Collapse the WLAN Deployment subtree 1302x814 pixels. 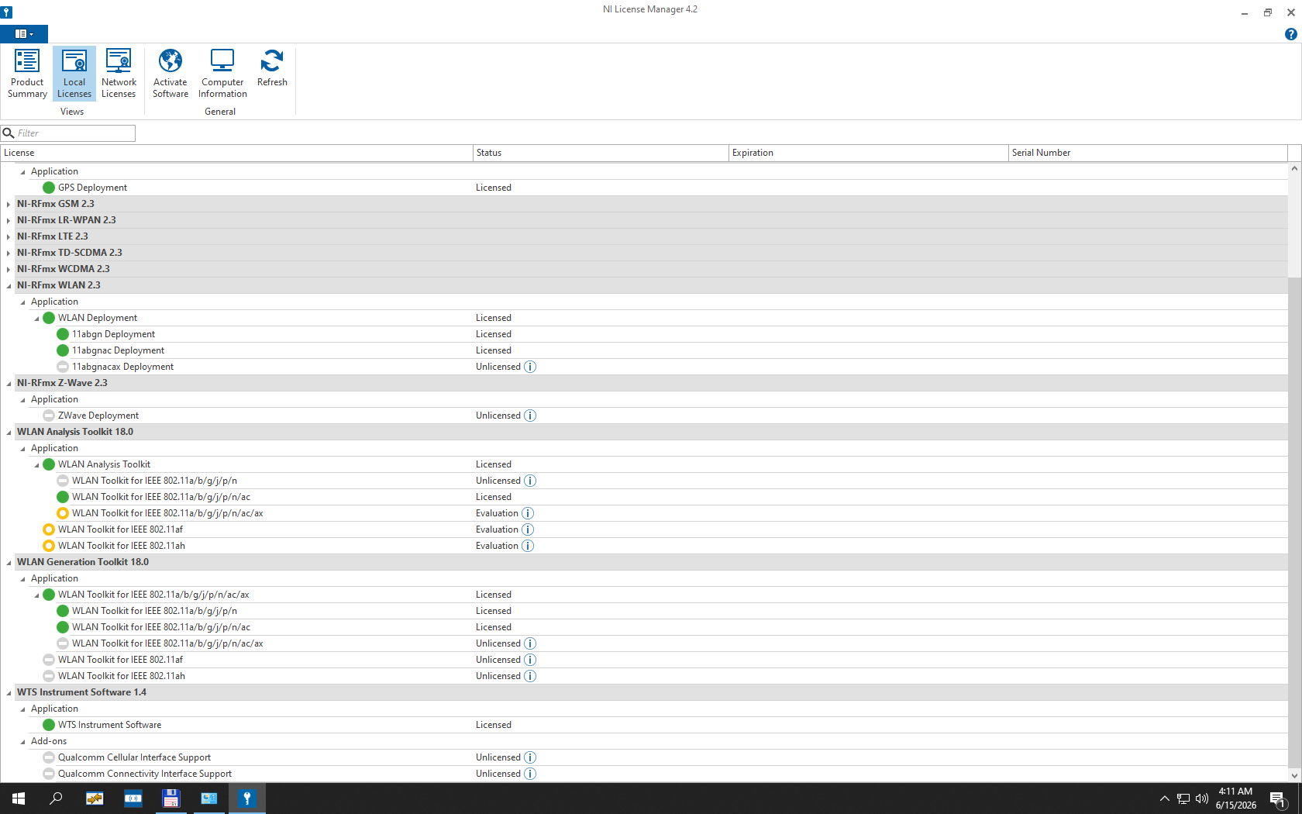(x=36, y=319)
